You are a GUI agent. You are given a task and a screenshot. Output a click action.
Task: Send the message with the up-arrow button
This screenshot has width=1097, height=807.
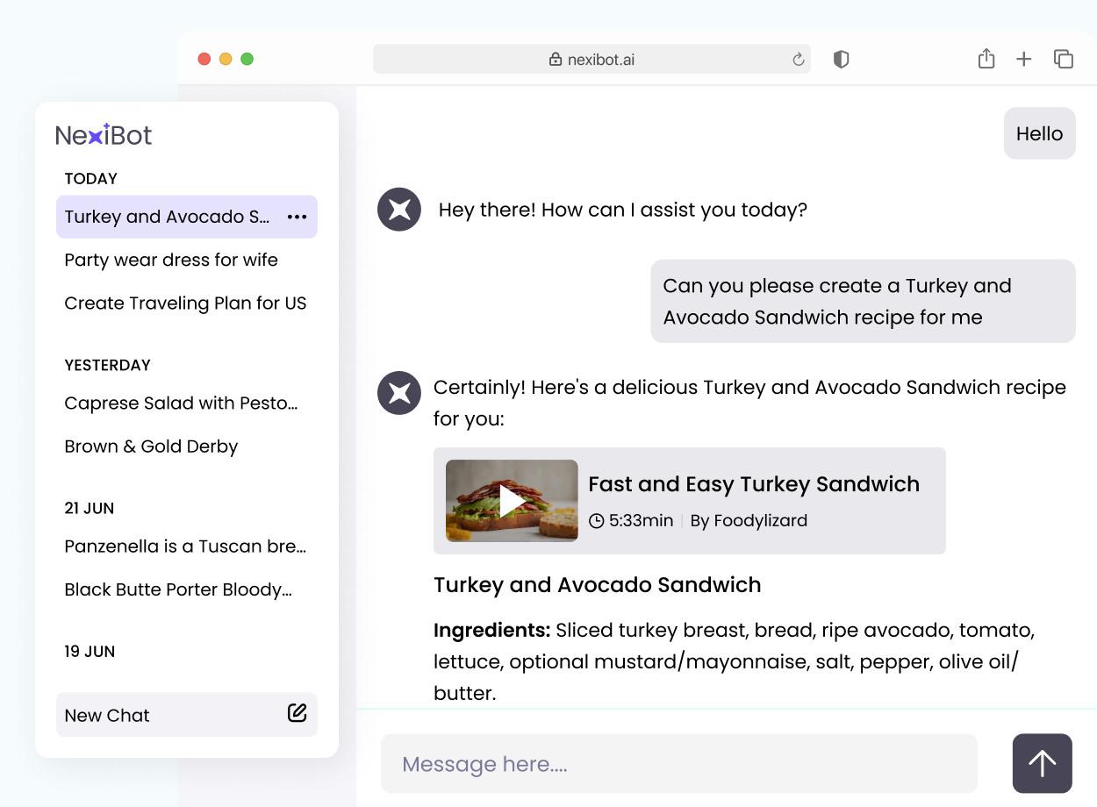[1043, 763]
